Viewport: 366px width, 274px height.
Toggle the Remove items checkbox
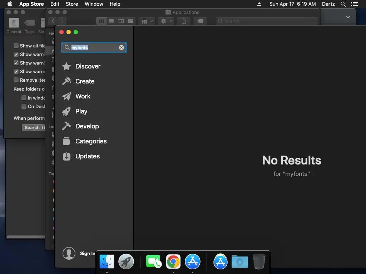point(16,80)
